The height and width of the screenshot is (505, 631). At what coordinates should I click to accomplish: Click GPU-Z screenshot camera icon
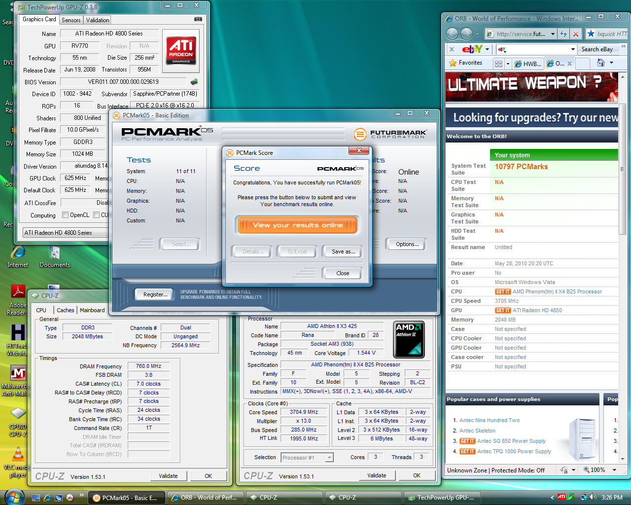click(198, 19)
